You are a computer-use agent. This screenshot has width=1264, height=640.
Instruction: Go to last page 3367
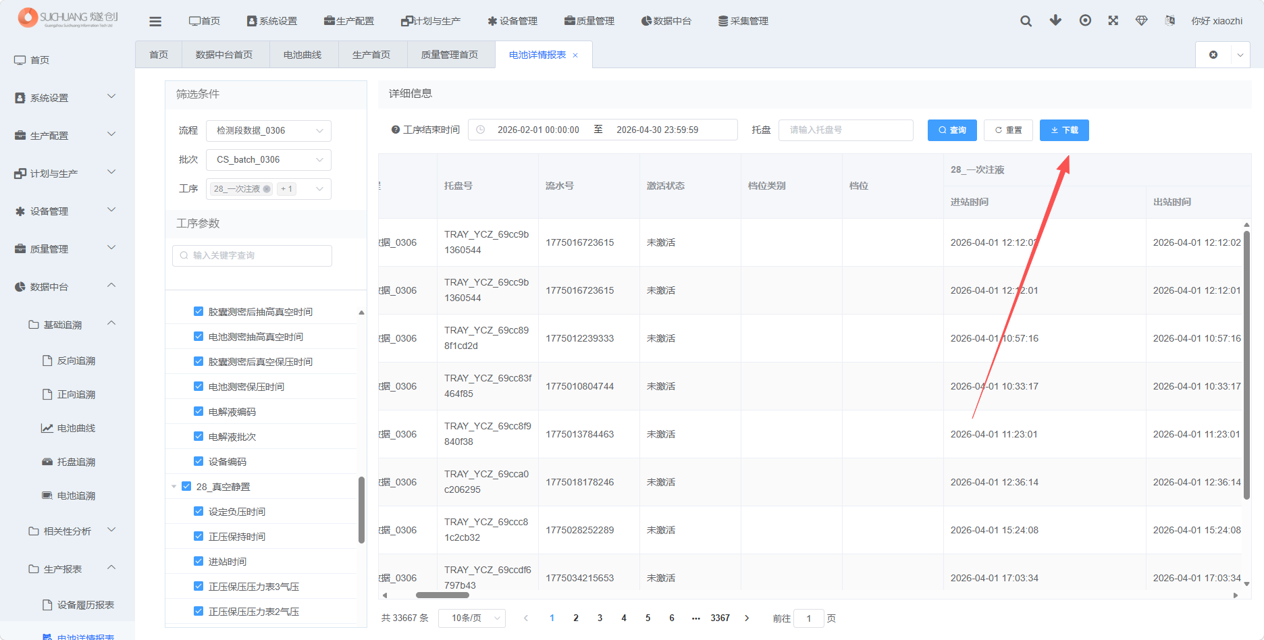click(720, 618)
